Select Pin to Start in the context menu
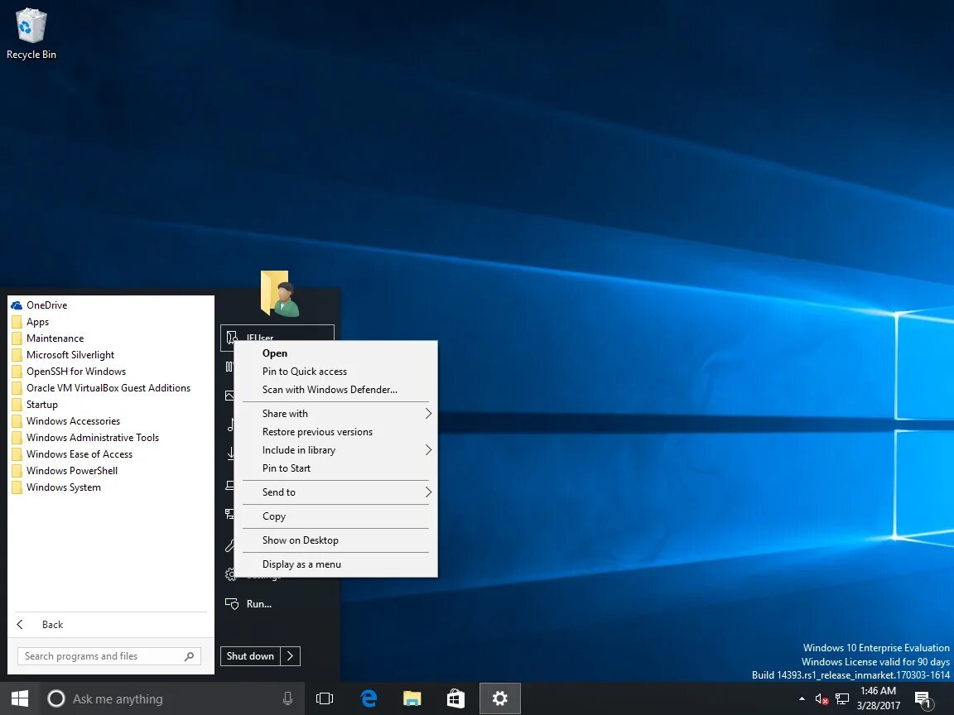Viewport: 954px width, 715px height. 286,468
